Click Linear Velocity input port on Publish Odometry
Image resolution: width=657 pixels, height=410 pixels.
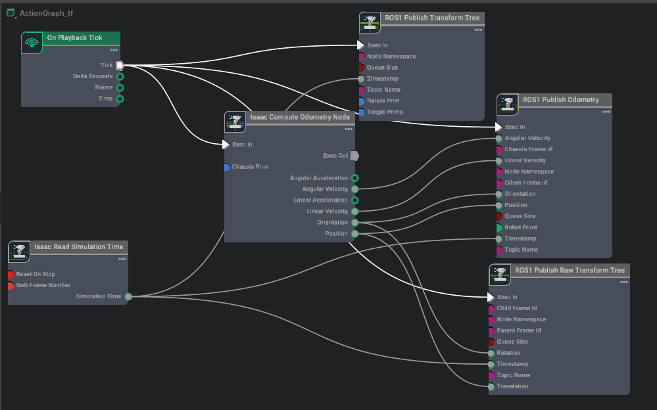point(499,160)
